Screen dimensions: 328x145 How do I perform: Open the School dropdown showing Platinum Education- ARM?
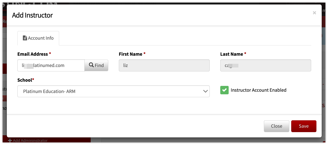[114, 91]
